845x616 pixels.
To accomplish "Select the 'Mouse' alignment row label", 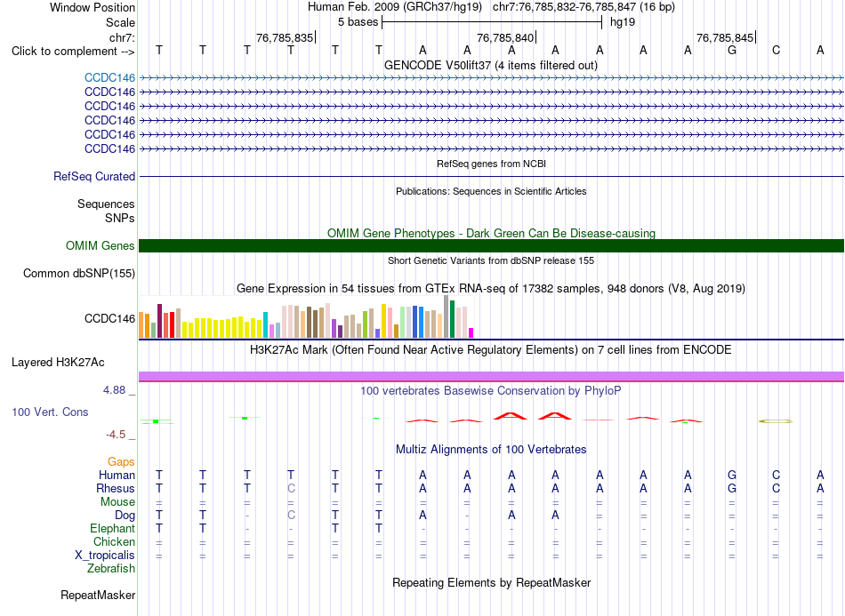I will [x=117, y=501].
